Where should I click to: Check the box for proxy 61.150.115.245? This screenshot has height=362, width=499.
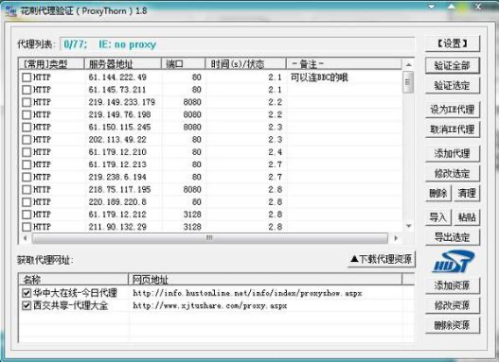27,127
